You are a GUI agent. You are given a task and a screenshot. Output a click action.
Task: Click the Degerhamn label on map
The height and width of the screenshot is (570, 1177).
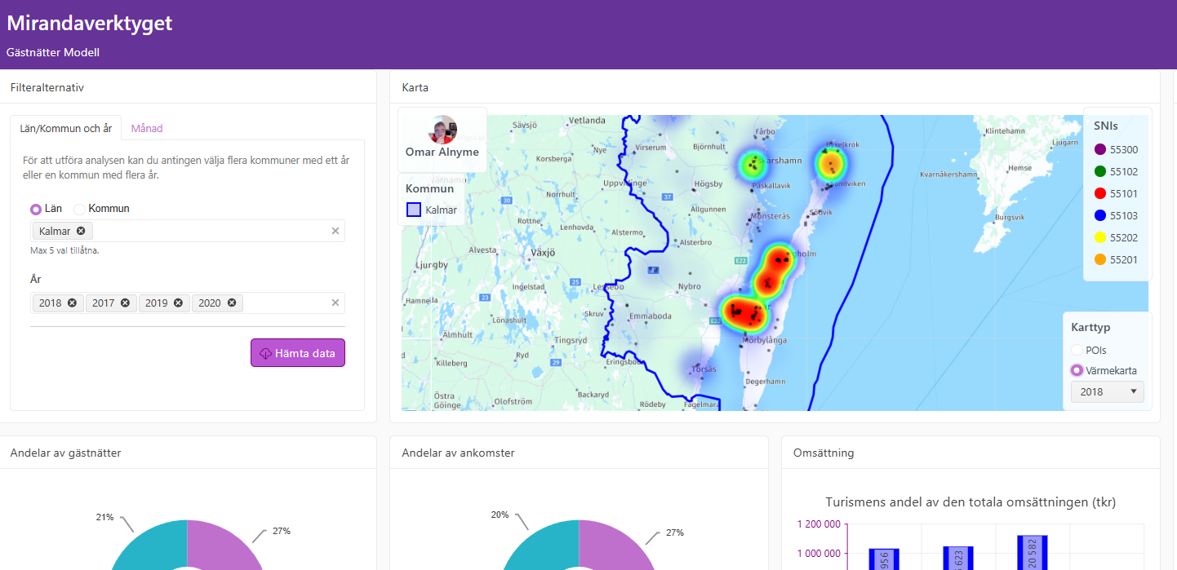pyautogui.click(x=766, y=381)
